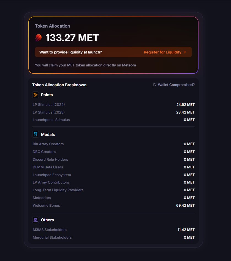The height and width of the screenshot is (261, 231).
Task: Open the Register for Liquidity link
Action: [162, 52]
